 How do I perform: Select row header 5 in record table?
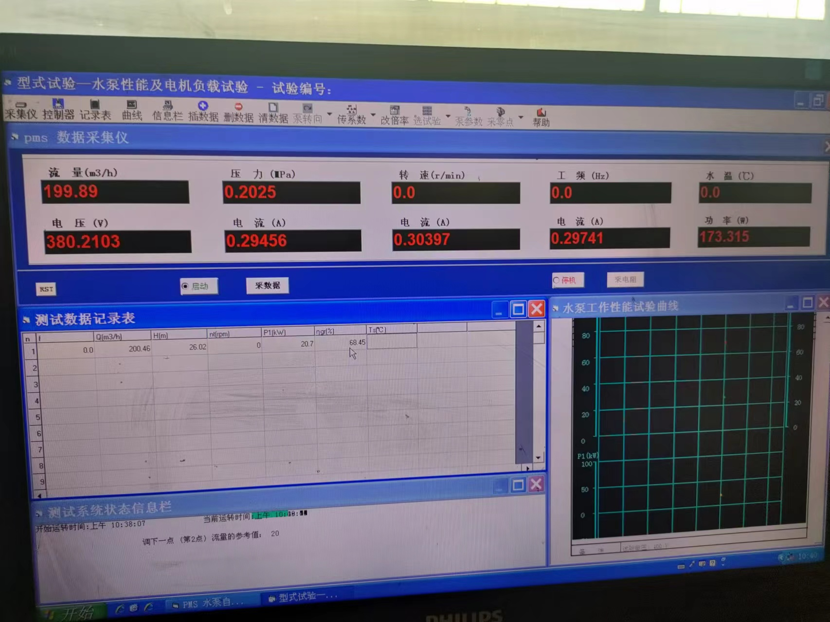(36, 417)
